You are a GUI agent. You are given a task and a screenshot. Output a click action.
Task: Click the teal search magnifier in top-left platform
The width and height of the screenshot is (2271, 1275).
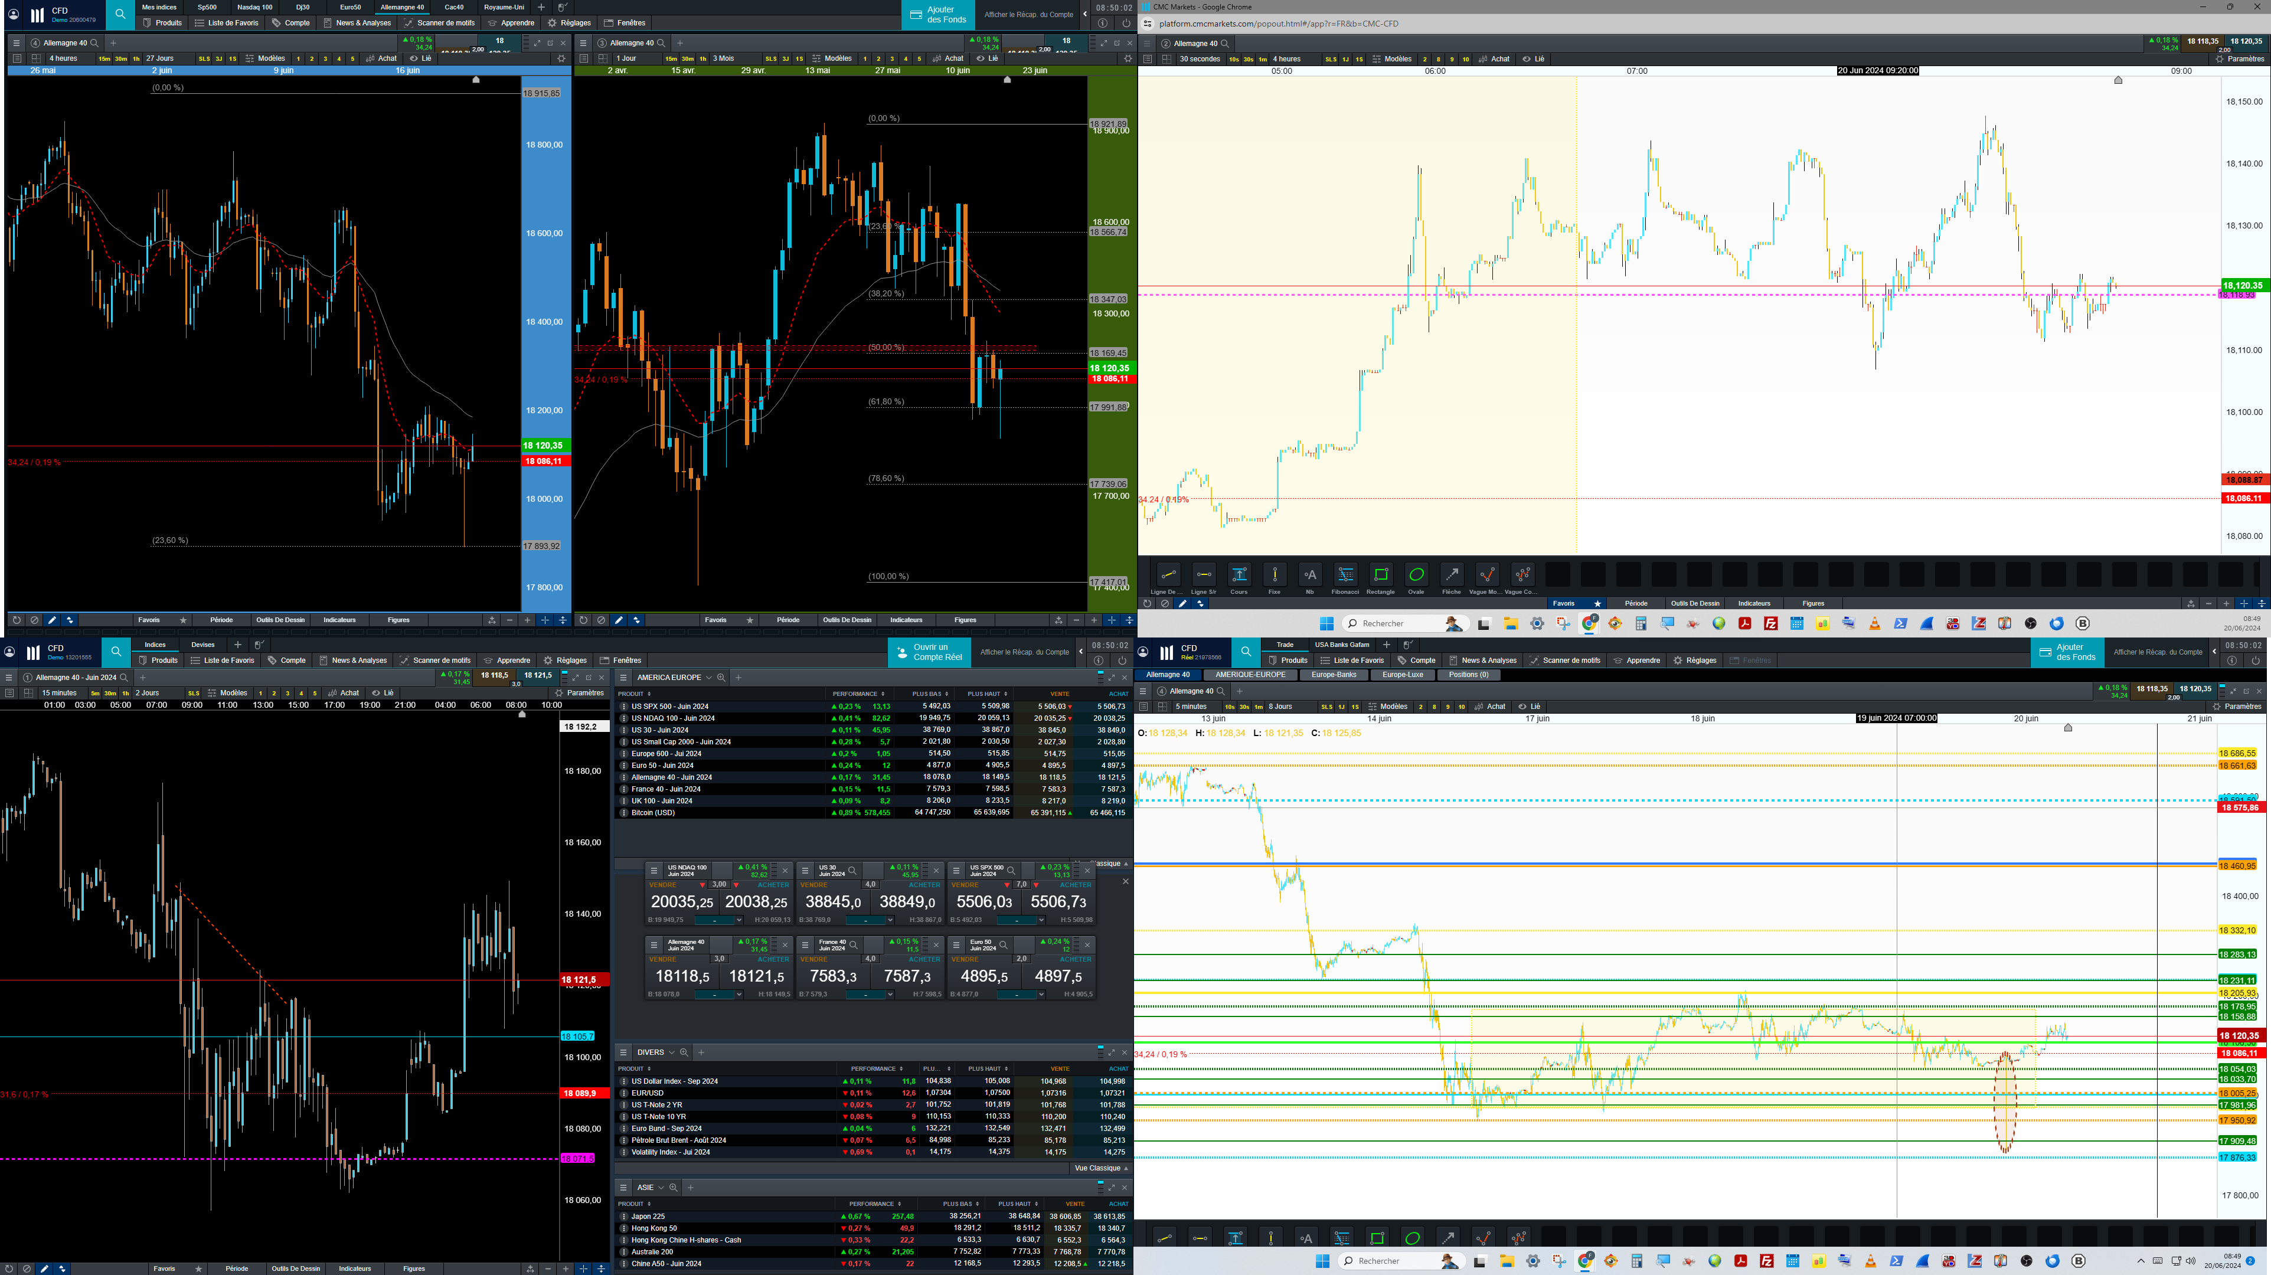click(120, 14)
